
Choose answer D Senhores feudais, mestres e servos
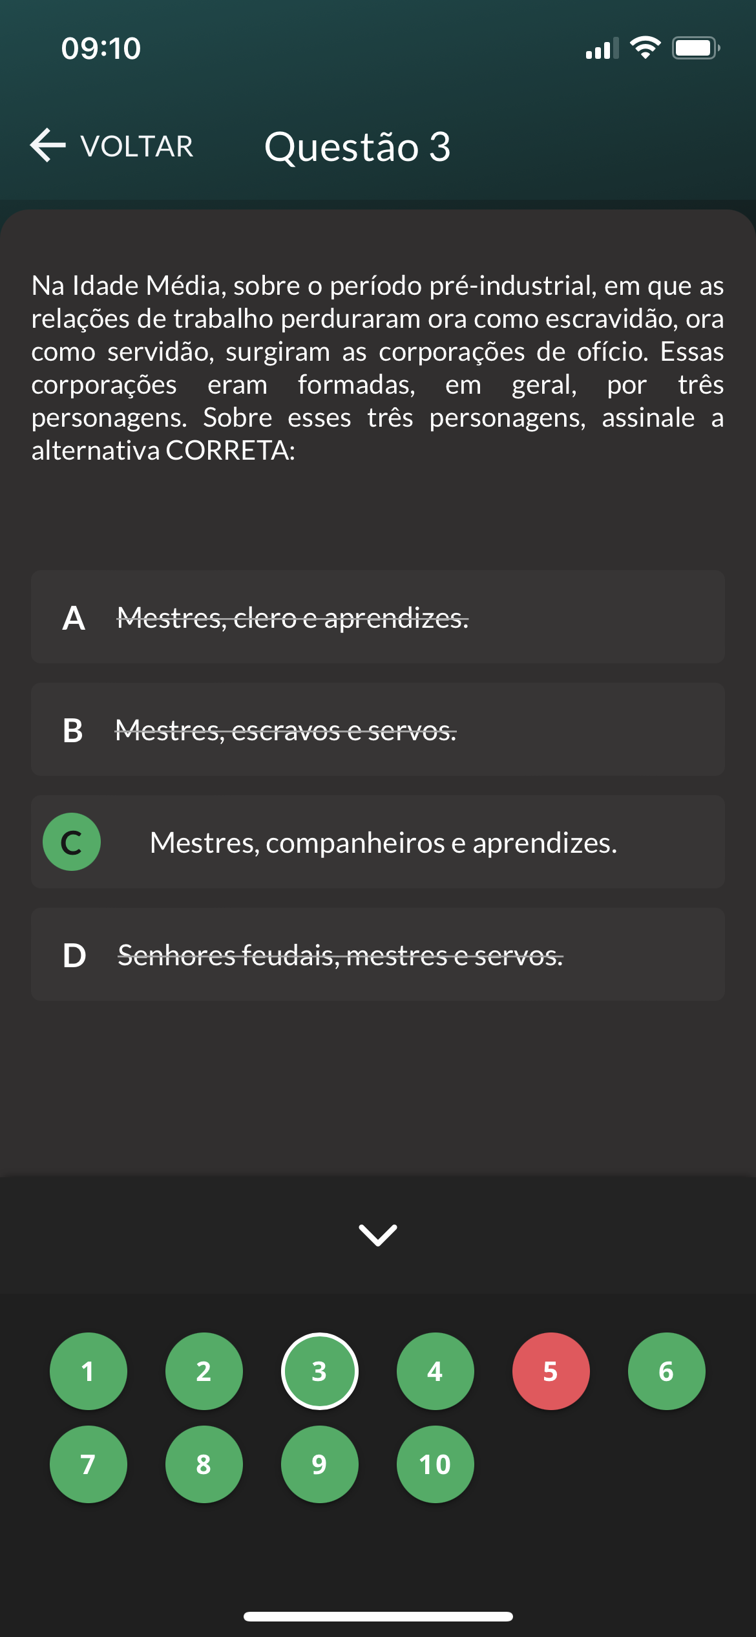click(341, 956)
